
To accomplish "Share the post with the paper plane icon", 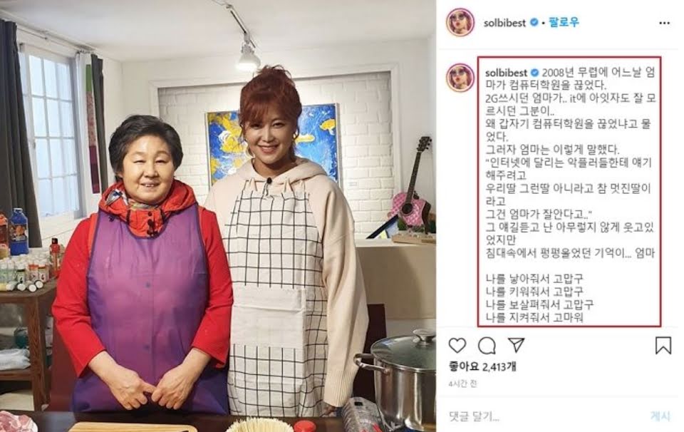I will coord(516,345).
